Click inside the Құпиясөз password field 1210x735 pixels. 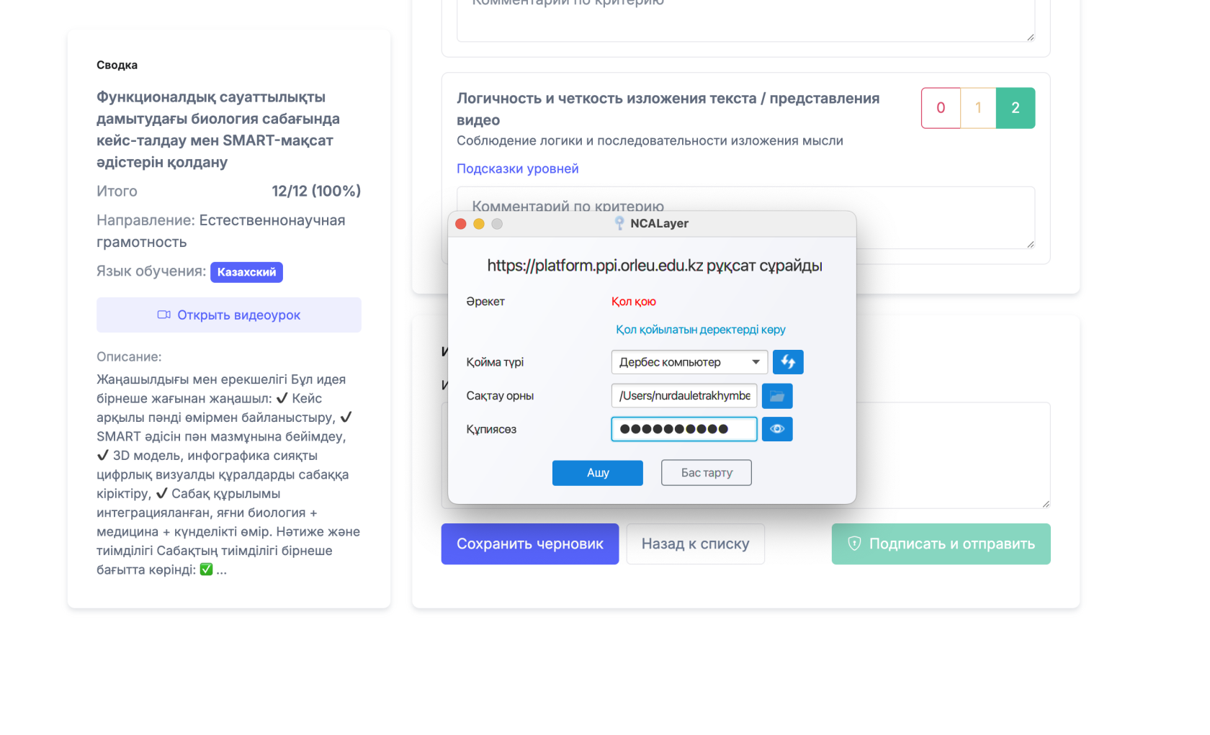tap(684, 428)
